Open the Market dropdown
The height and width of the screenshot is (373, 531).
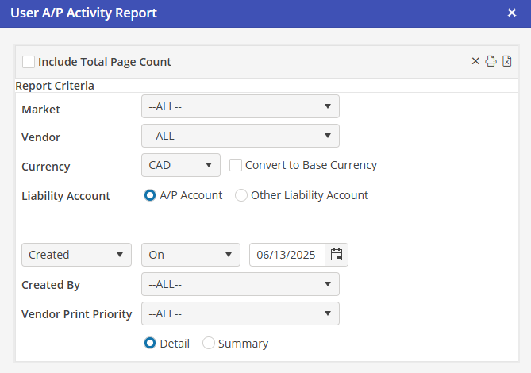pos(240,106)
